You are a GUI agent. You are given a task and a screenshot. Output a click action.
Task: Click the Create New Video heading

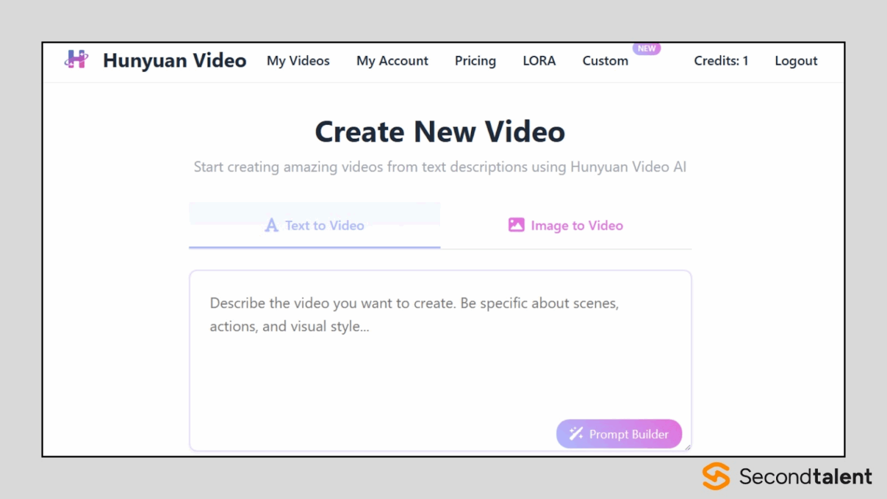[440, 132]
